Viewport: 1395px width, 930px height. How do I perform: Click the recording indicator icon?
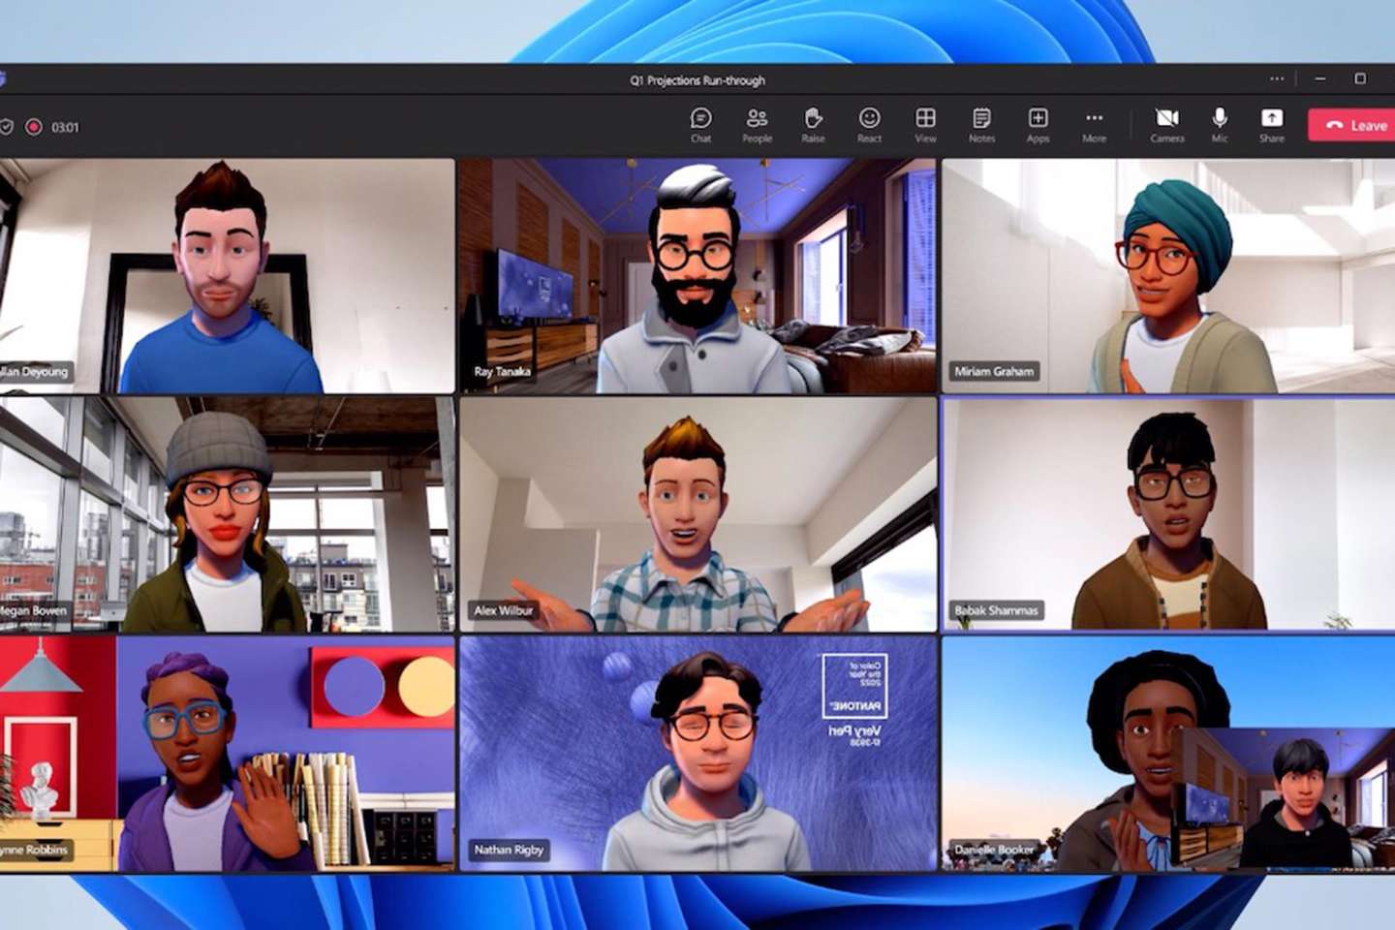(34, 126)
